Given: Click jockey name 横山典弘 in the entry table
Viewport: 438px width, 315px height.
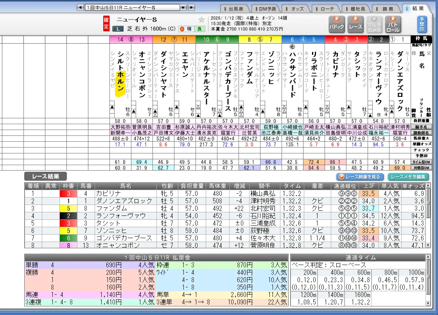Looking at the screenshot, I should [x=336, y=127].
